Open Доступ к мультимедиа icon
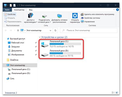 tap(31, 15)
